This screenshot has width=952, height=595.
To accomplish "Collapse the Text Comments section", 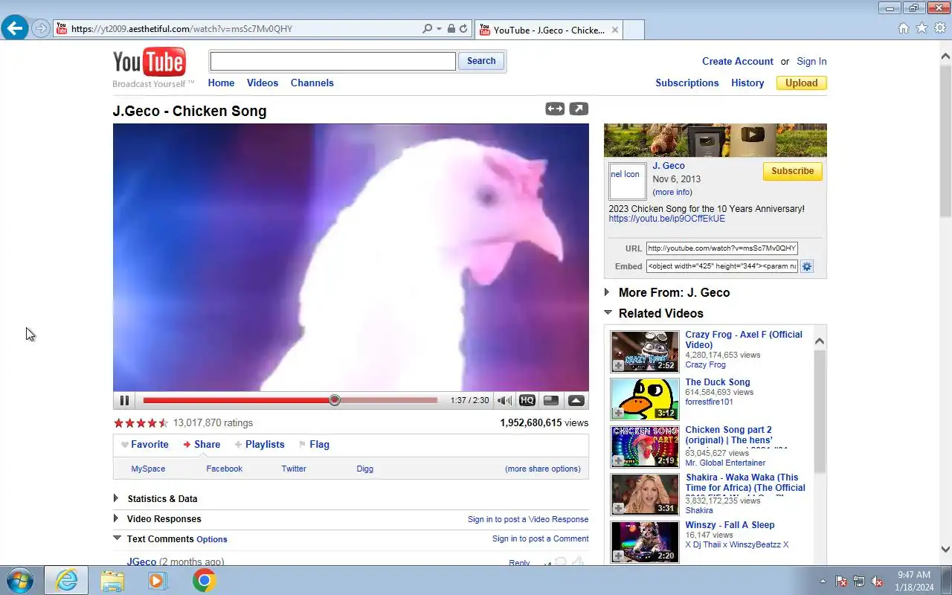I will tap(117, 538).
